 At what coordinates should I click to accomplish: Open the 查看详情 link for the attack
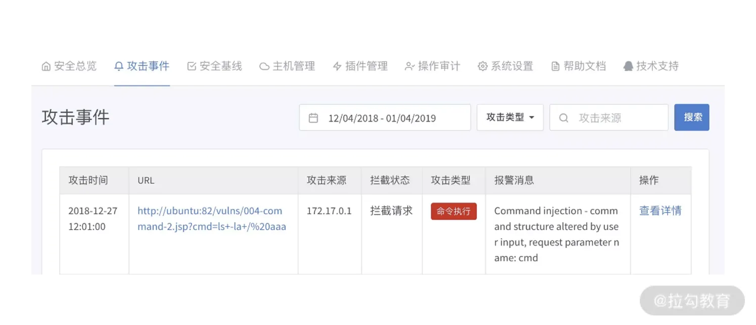point(660,210)
